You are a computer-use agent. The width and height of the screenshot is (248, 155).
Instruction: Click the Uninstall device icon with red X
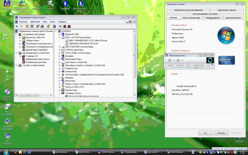click(65, 26)
